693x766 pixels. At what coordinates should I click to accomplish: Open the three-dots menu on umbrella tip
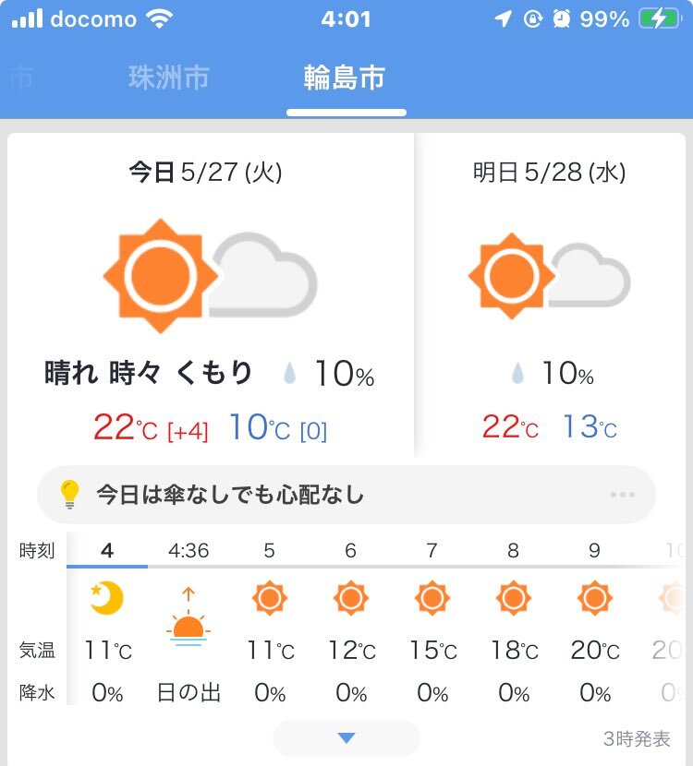point(623,495)
